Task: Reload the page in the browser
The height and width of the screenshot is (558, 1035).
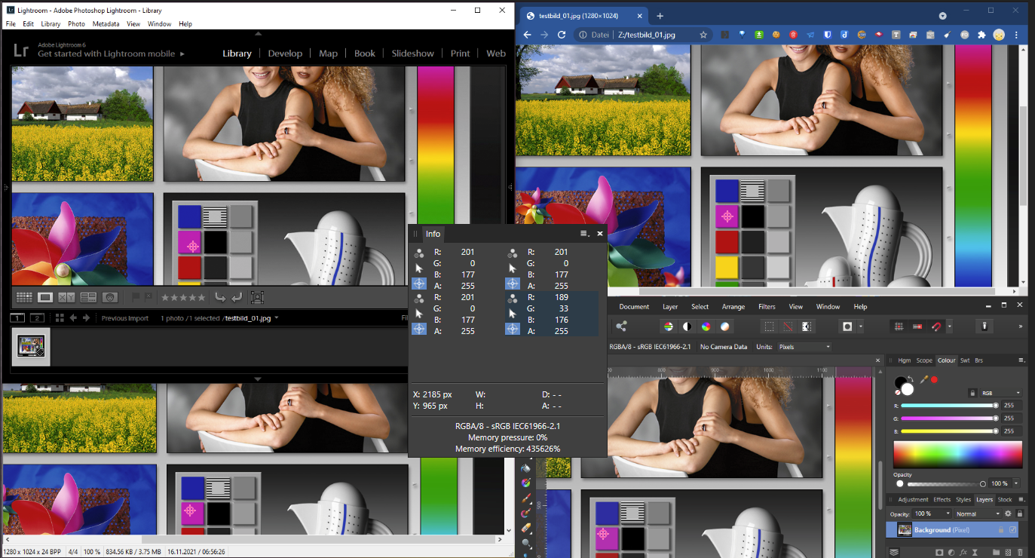Action: pos(562,35)
